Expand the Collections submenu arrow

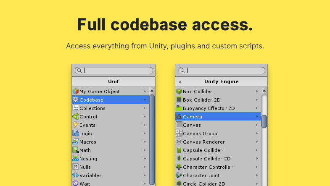pyautogui.click(x=145, y=108)
